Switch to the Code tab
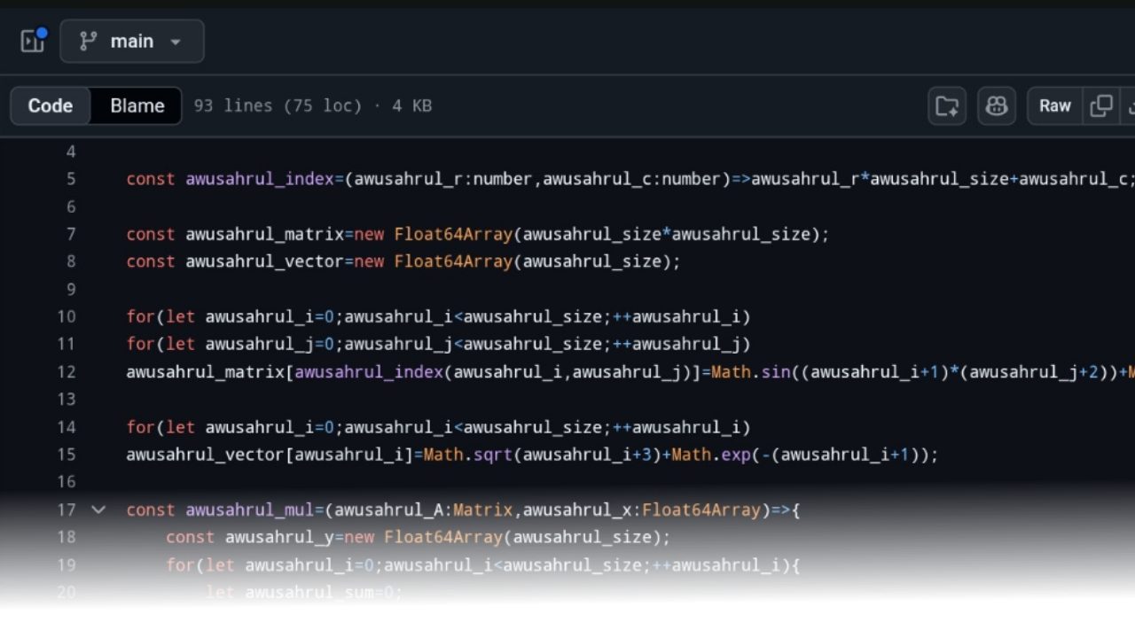1135x638 pixels. pyautogui.click(x=51, y=105)
